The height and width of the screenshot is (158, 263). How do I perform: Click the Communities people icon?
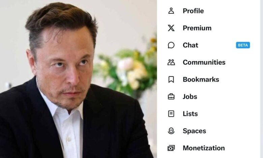[171, 62]
